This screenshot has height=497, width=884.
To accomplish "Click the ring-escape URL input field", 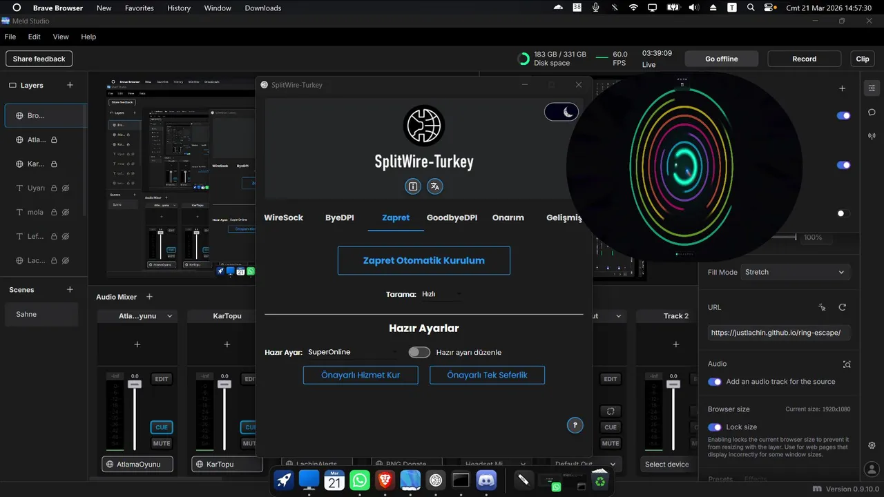I will coord(779,333).
